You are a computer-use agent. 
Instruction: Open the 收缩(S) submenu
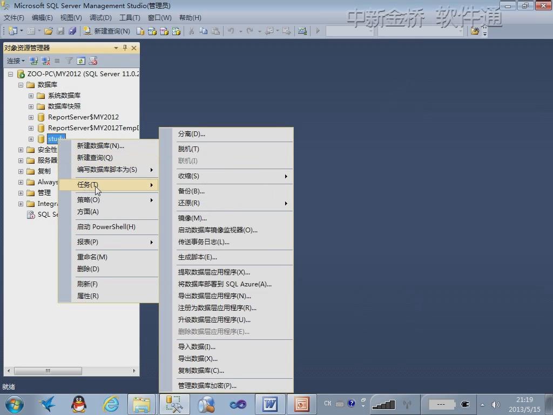click(x=226, y=176)
